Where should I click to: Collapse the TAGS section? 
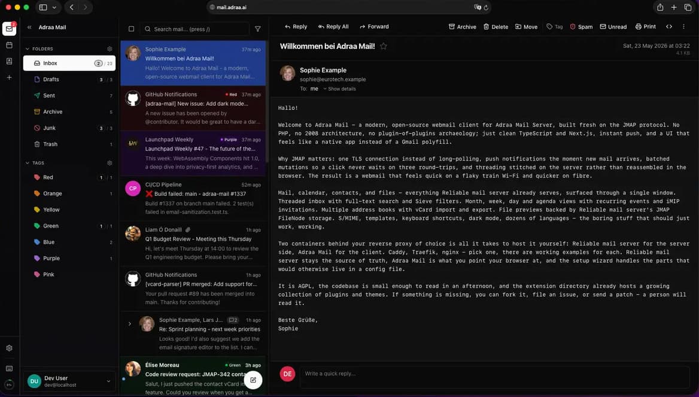28,163
